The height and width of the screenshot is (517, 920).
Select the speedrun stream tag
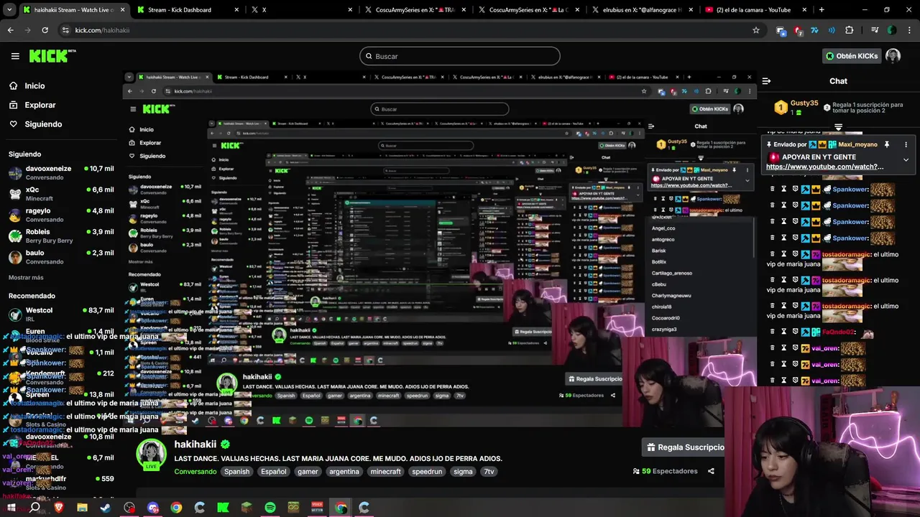pos(428,472)
